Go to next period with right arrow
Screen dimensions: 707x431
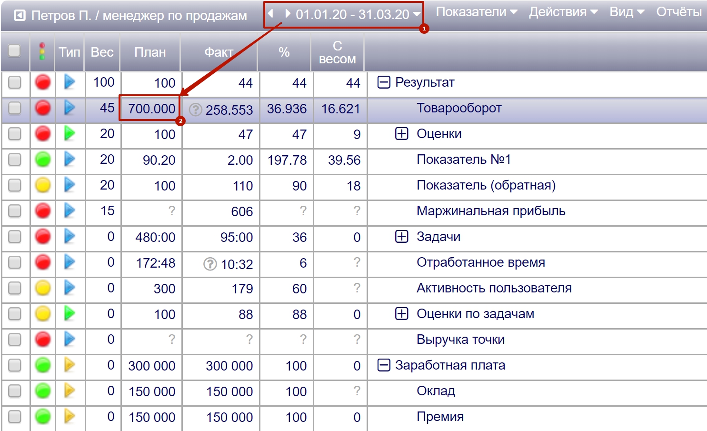click(x=287, y=13)
